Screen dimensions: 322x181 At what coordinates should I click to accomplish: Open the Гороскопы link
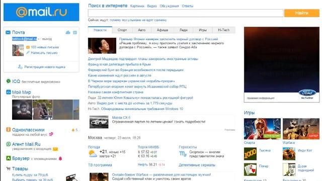pyautogui.click(x=188, y=147)
